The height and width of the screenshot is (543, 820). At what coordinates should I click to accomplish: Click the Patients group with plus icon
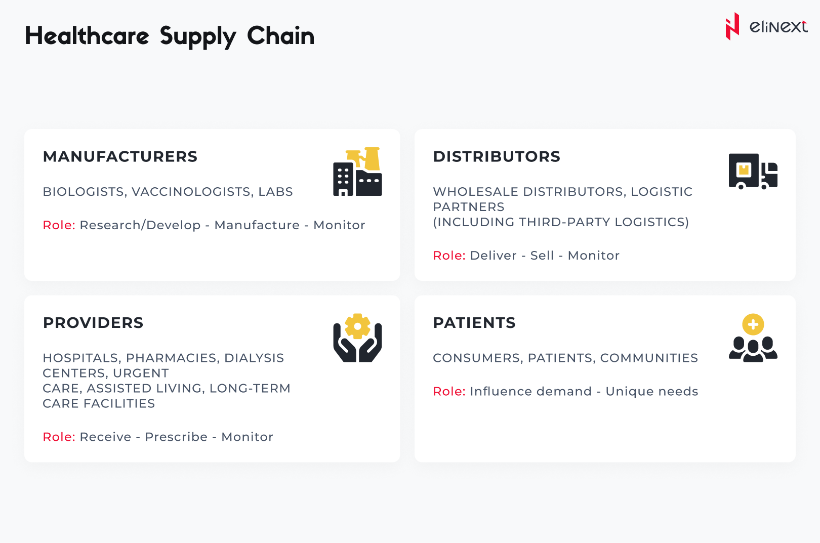pos(753,338)
